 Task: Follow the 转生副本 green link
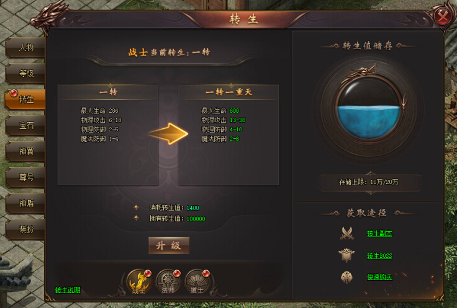[379, 234]
